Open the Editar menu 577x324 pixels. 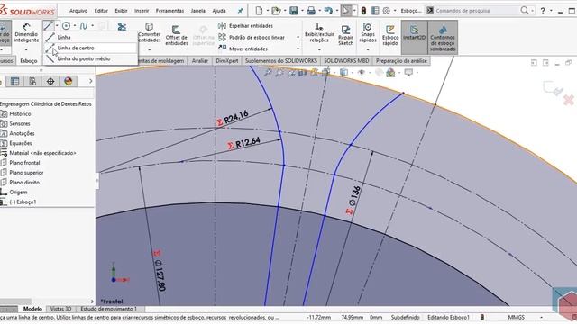(x=101, y=11)
